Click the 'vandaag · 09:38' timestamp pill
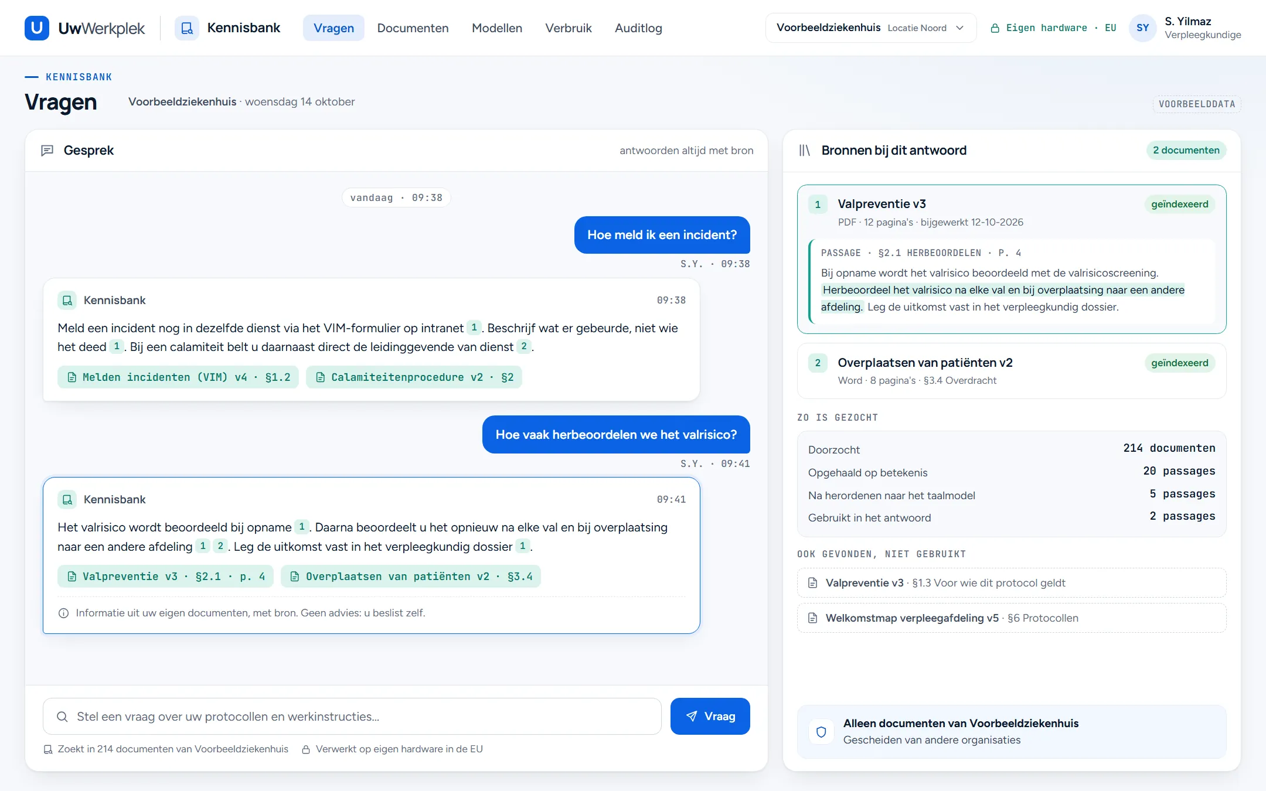The height and width of the screenshot is (791, 1266). point(396,198)
